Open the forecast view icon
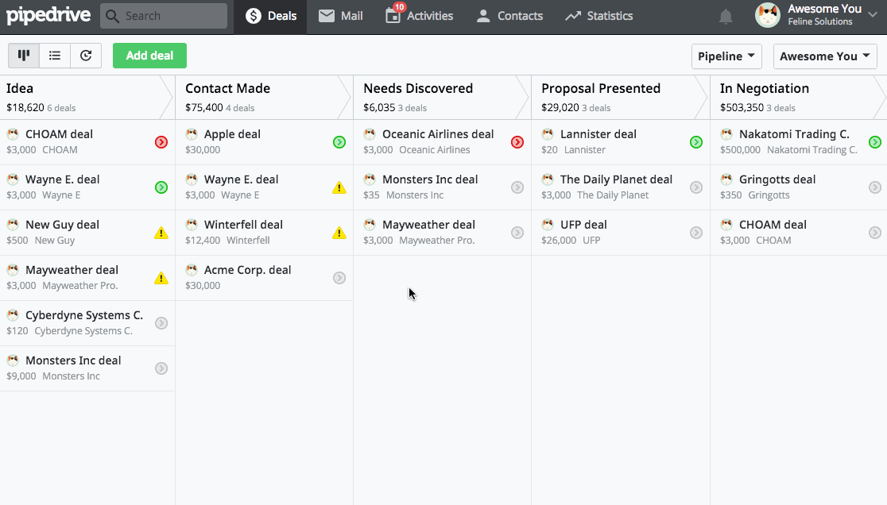This screenshot has height=505, width=887. (86, 56)
